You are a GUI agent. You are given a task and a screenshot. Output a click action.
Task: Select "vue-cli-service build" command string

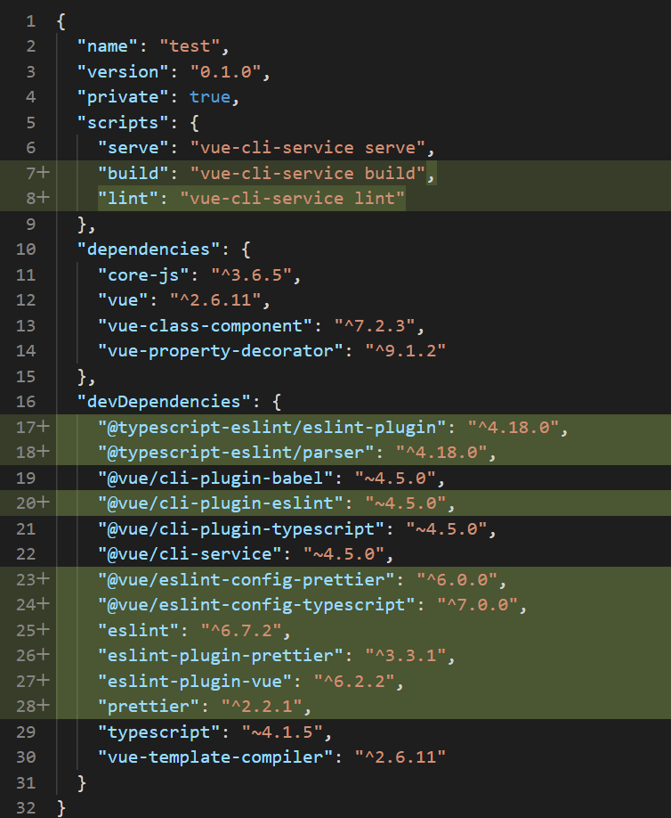pos(308,173)
